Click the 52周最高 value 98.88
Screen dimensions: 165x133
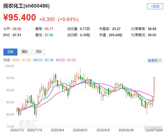pos(152,29)
